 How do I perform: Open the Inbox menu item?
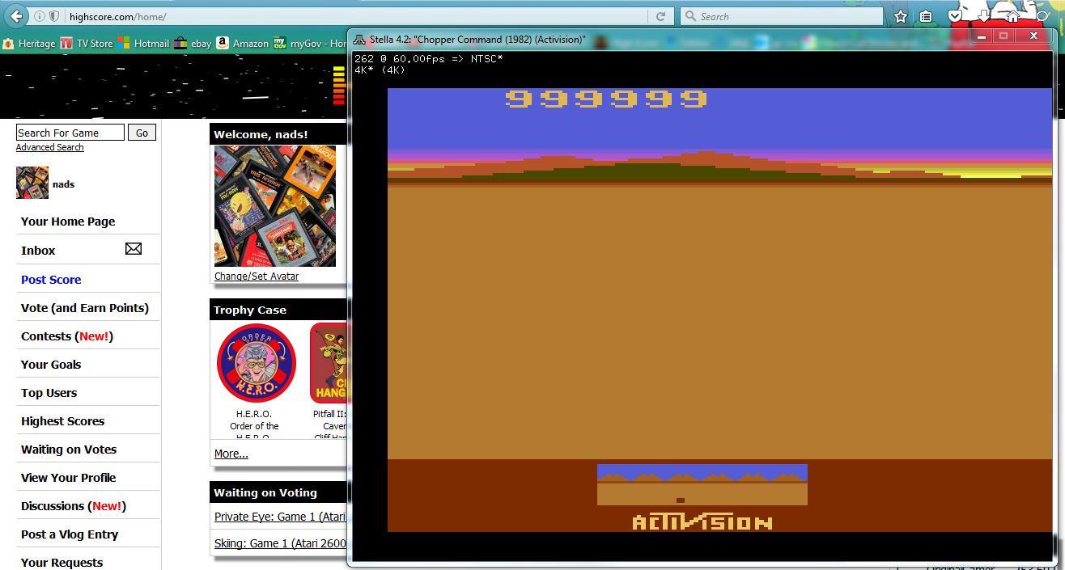38,251
